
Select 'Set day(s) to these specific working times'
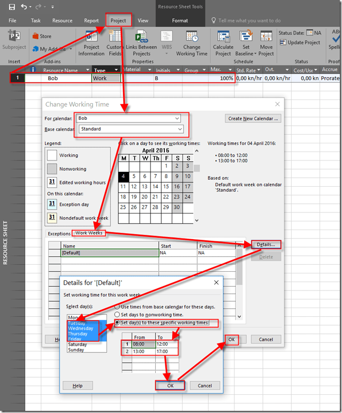[117, 323]
